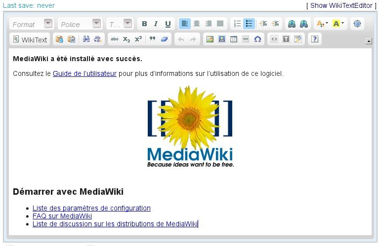Toggle left text alignment
Viewport: 381px width, 246px height.
[x=185, y=24]
